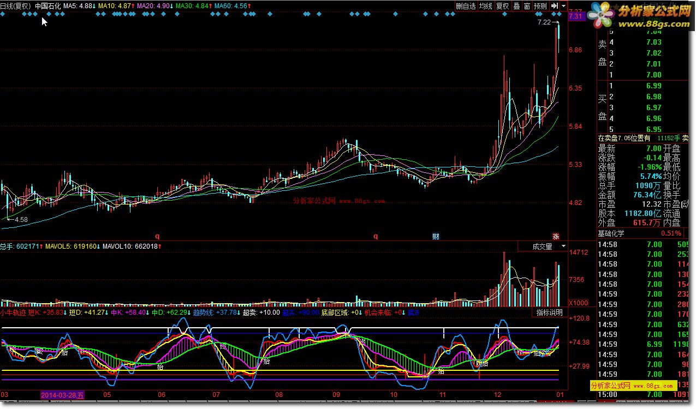Click the MAVOL5: 619160 label
Screen dimensions: 696x409
(74, 246)
